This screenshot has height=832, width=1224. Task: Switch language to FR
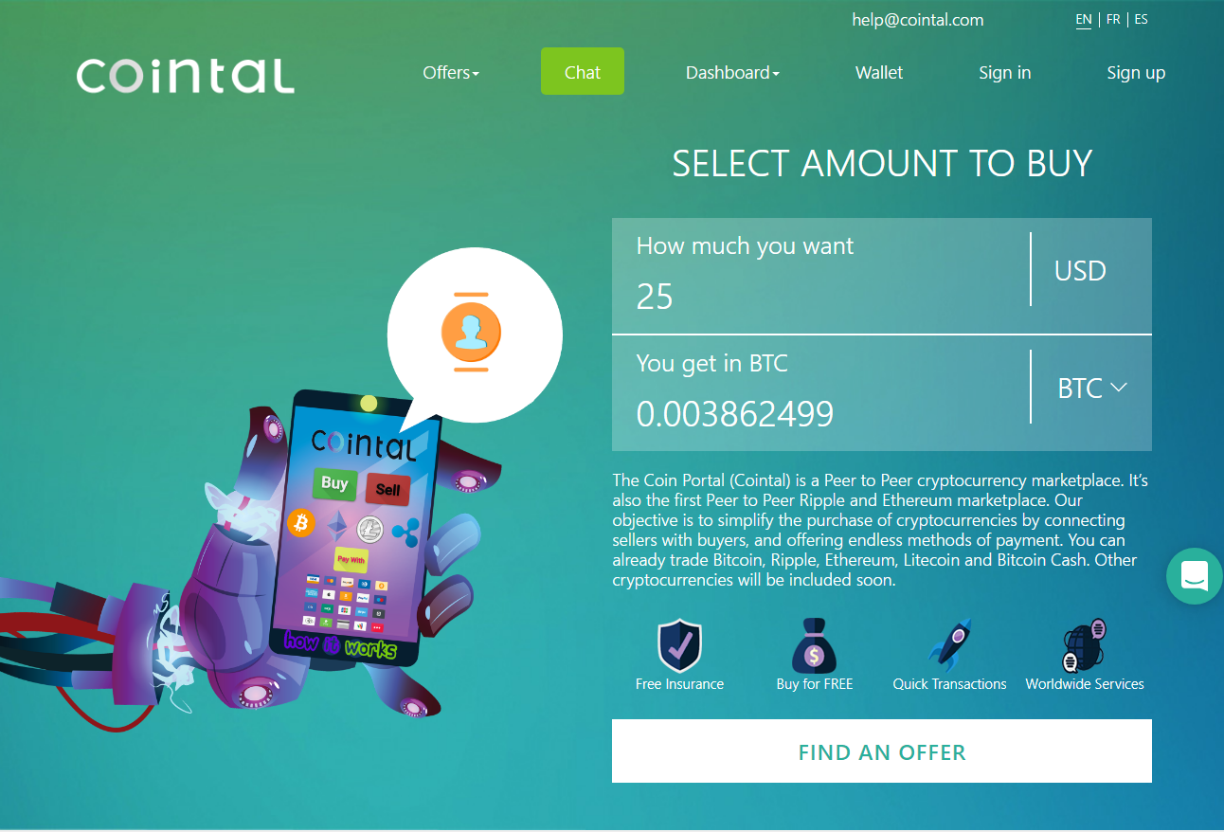point(1113,19)
